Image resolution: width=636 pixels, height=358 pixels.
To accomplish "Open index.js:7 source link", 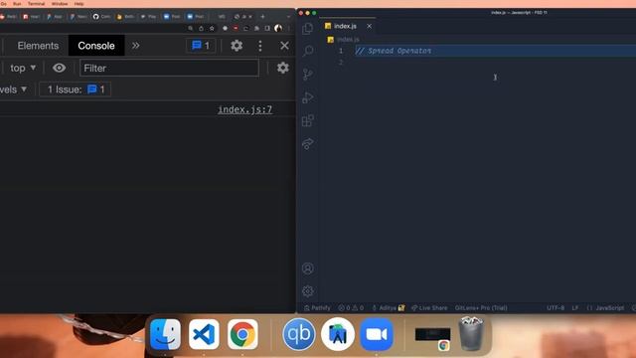I will tap(245, 109).
